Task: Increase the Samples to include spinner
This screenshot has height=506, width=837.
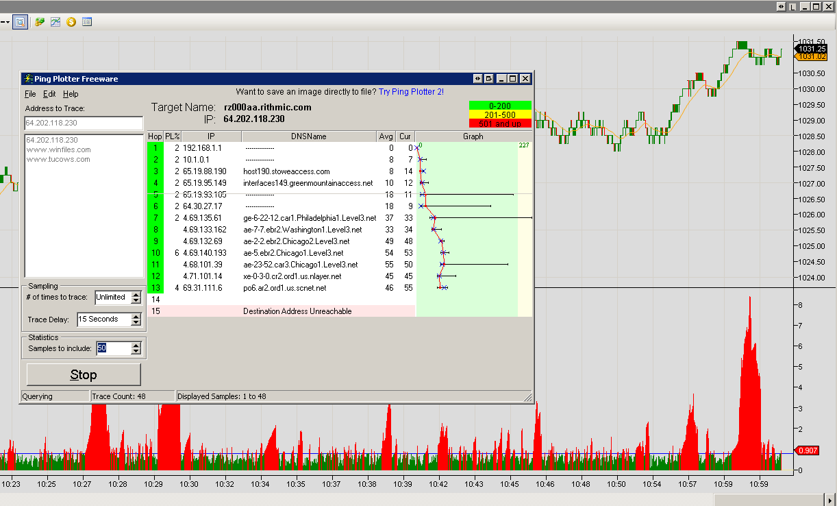Action: (136, 345)
